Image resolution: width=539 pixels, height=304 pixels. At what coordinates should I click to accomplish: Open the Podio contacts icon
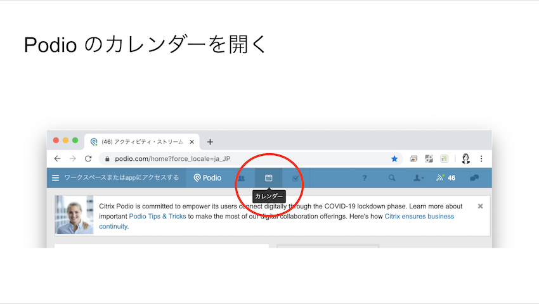tap(241, 178)
